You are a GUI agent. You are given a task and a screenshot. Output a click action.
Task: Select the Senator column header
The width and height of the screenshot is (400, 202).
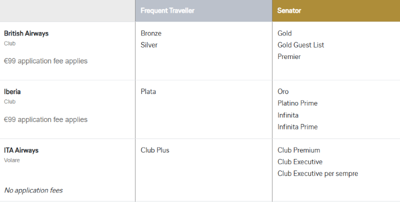tap(289, 10)
